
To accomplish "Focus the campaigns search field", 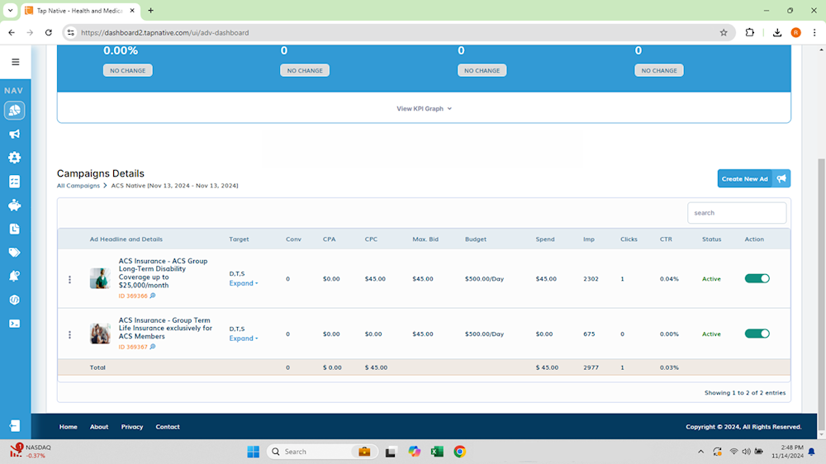I will [x=737, y=213].
